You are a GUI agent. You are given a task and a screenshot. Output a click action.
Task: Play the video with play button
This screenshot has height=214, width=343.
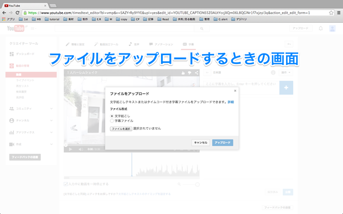click(x=70, y=149)
